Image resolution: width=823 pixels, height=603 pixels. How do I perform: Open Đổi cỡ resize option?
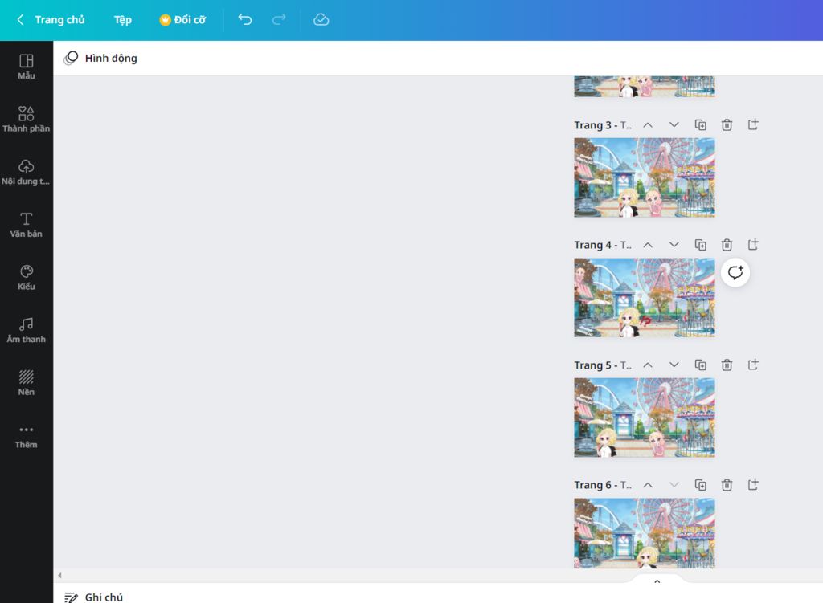(182, 20)
